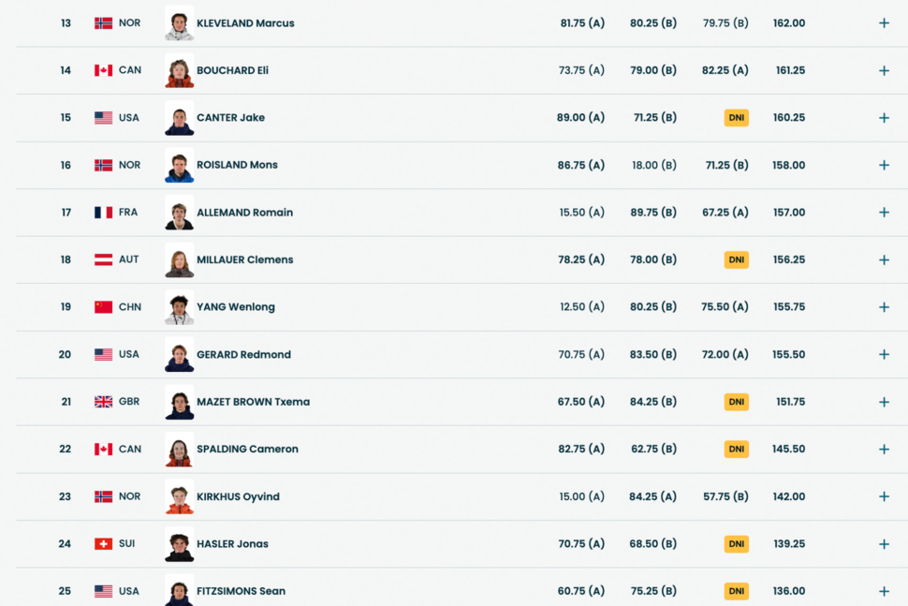Expand Marcus Kleveland's result details

884,23
